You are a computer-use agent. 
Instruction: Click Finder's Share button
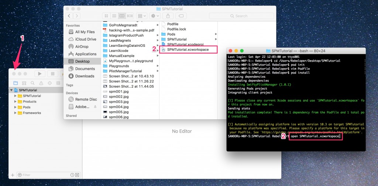(x=168, y=16)
